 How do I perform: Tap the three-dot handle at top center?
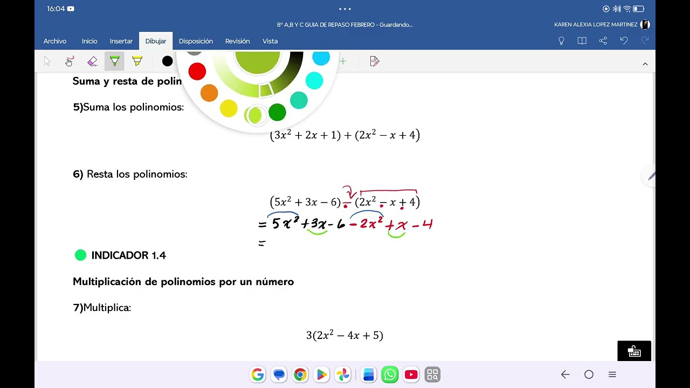(345, 9)
